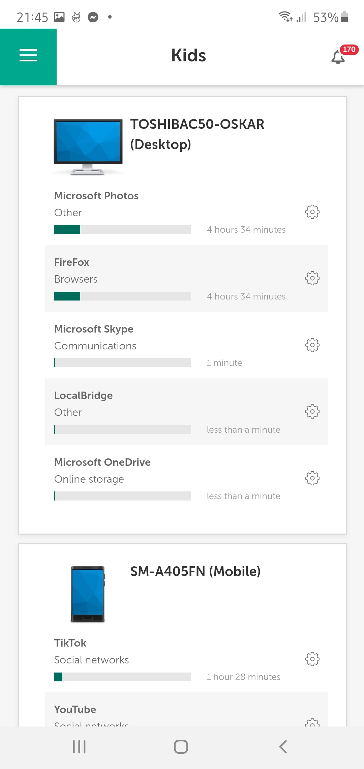Viewport: 364px width, 769px height.
Task: Tap the FireFox usage progress bar
Action: pos(122,296)
